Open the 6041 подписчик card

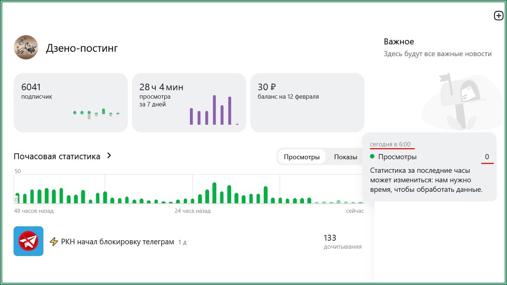pyautogui.click(x=71, y=102)
